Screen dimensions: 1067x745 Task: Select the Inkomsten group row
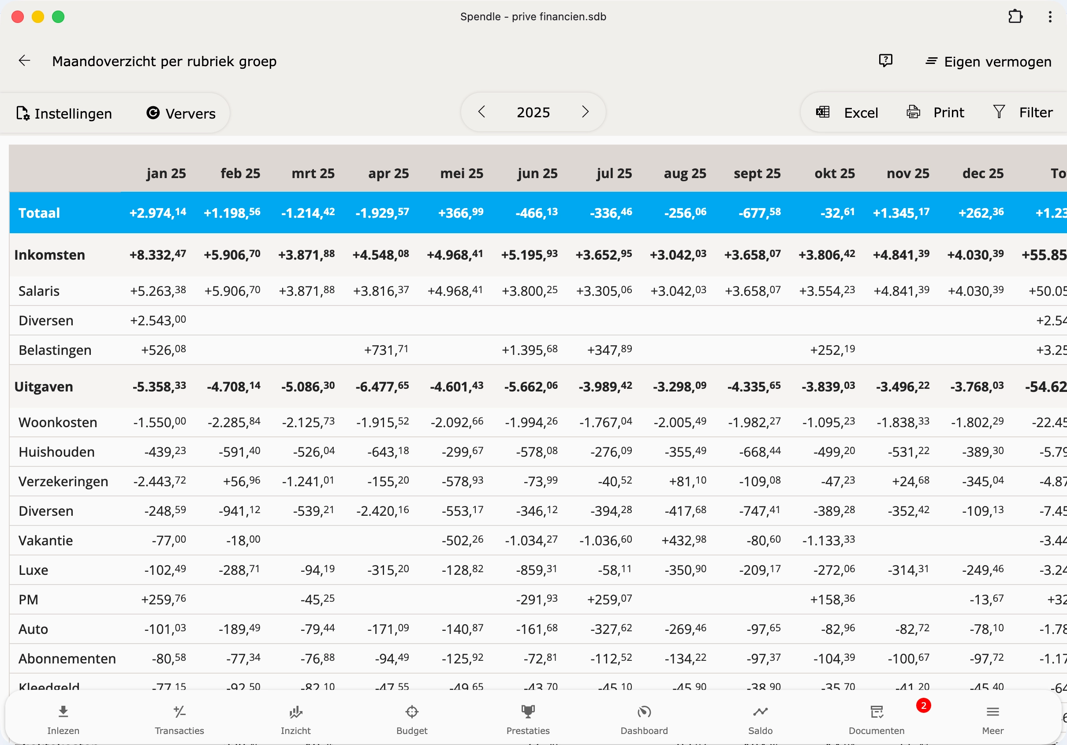tap(50, 255)
